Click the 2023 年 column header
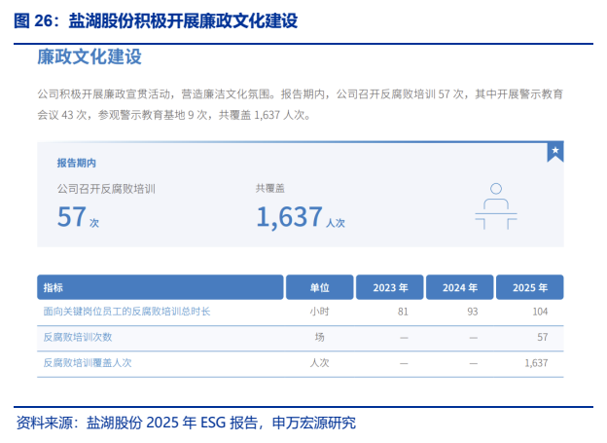Image resolution: width=607 pixels, height=443 pixels. click(390, 287)
